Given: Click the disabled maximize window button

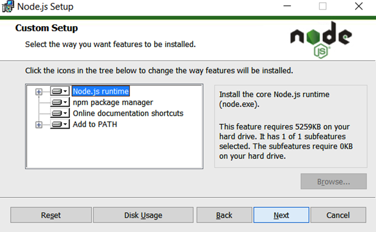Looking at the screenshot, I should click(322, 6).
